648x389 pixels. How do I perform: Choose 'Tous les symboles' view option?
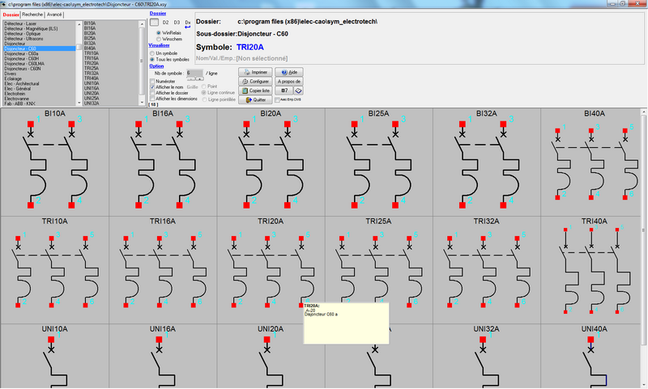(152, 59)
